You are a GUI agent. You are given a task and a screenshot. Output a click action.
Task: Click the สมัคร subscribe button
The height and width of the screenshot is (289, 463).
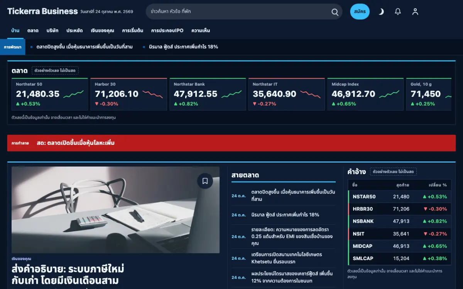coord(360,12)
